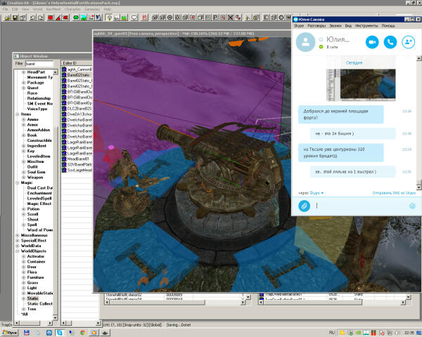Viewport: 422px width, 337px height.
Task: Click the Skype chat vertical scrollbar
Action: (418, 123)
